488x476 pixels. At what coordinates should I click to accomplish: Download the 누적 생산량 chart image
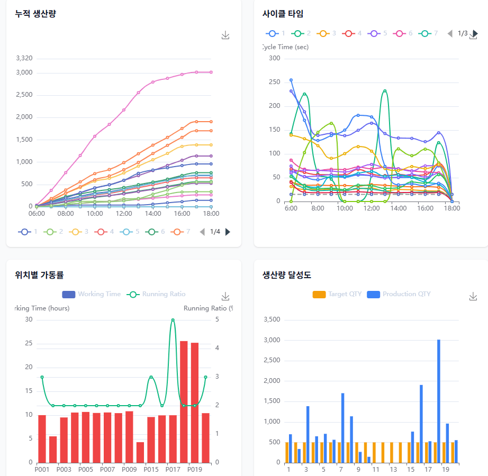[225, 35]
